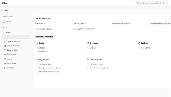
Task: Select the Shift & Attendance icon
Action: [5, 46]
